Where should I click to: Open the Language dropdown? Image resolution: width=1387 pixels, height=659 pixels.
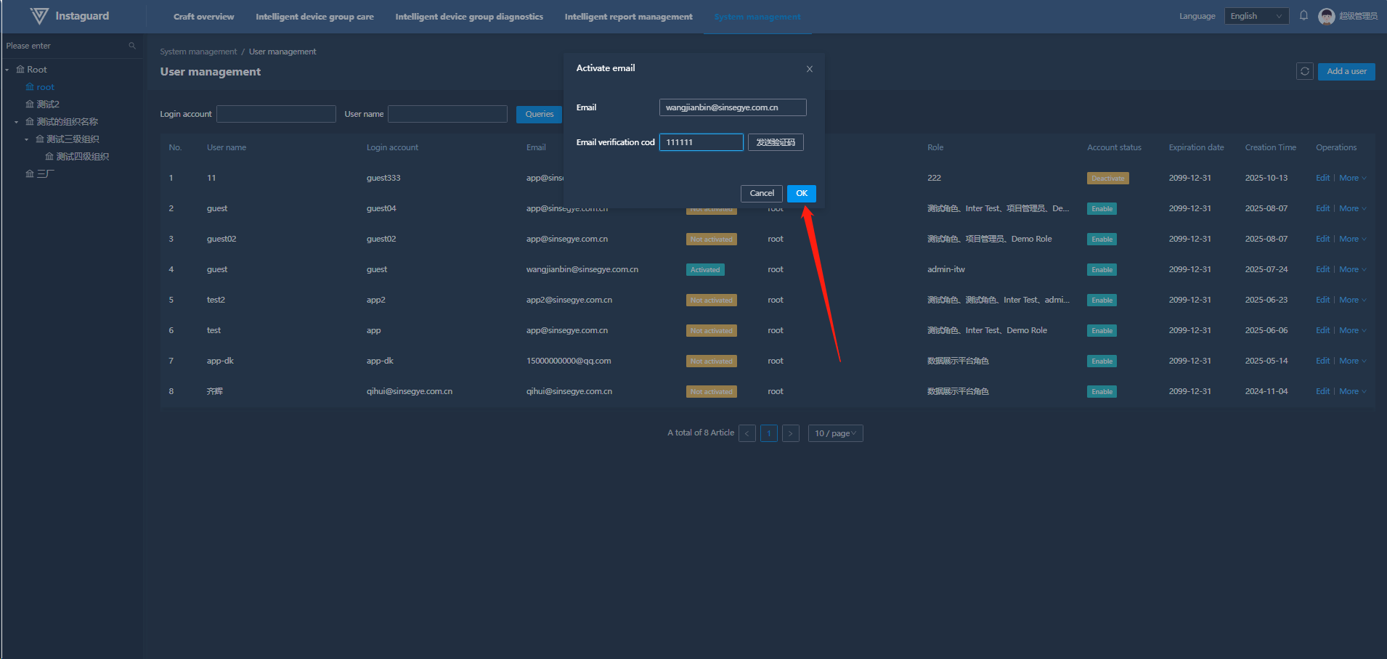tap(1256, 16)
